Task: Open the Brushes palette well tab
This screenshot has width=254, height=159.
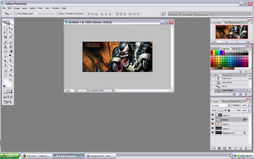Action: coord(174,15)
